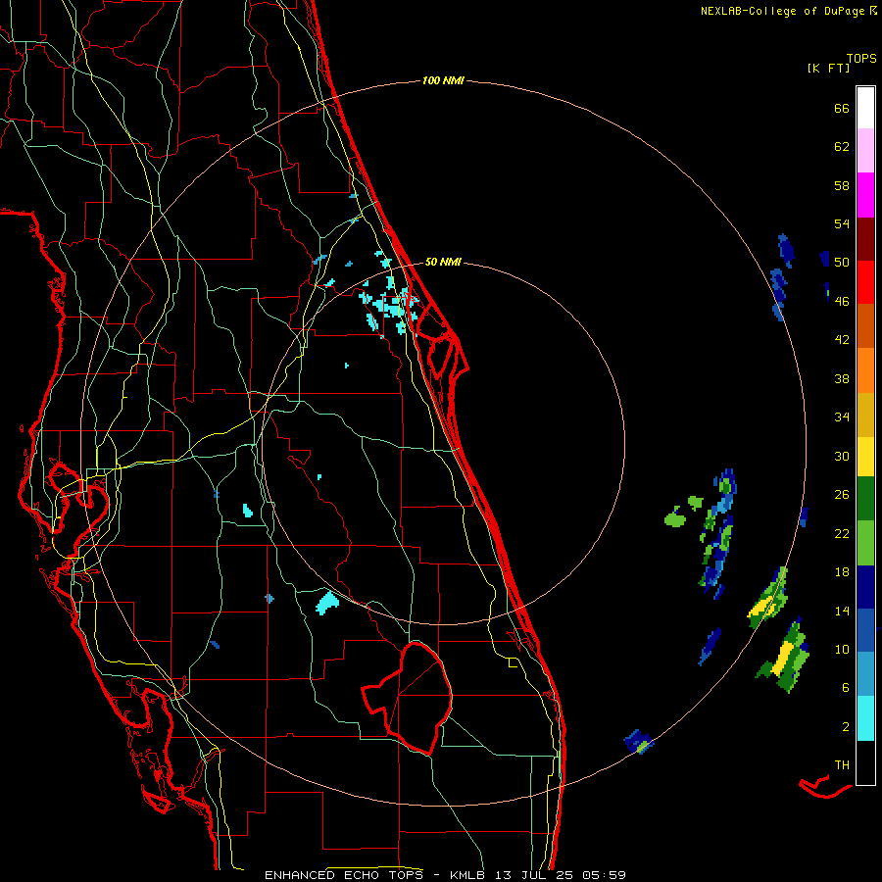Click the dark green legend swatch
The width and height of the screenshot is (882, 882).
click(x=865, y=499)
